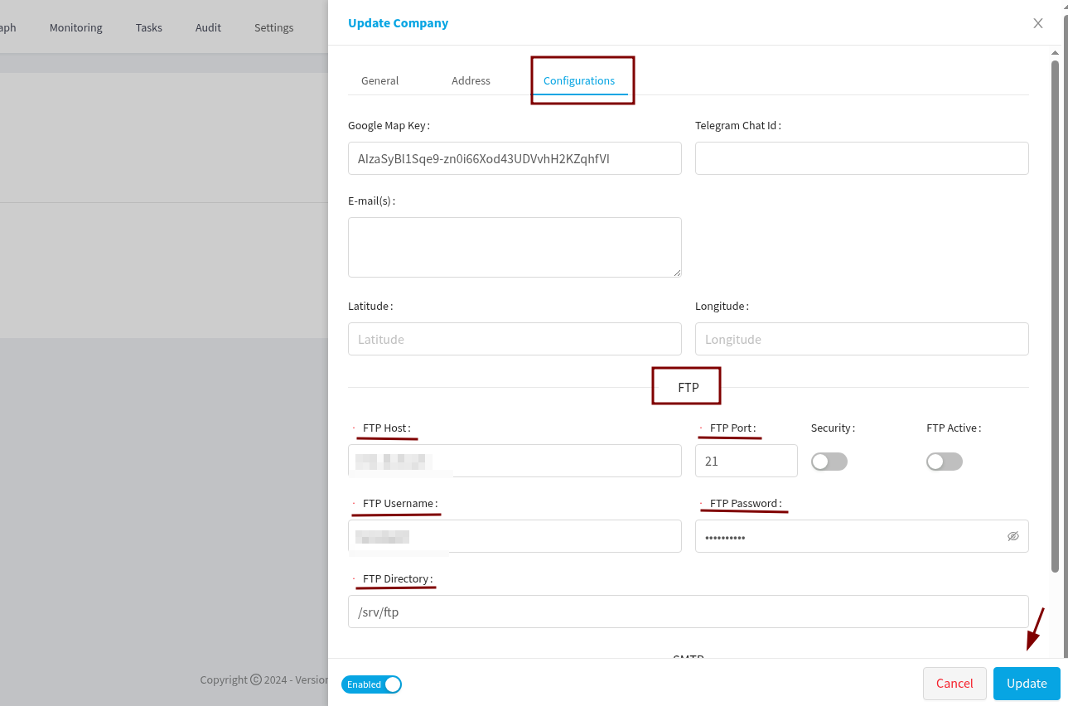
Task: Switch to the General tab
Action: pyautogui.click(x=379, y=80)
